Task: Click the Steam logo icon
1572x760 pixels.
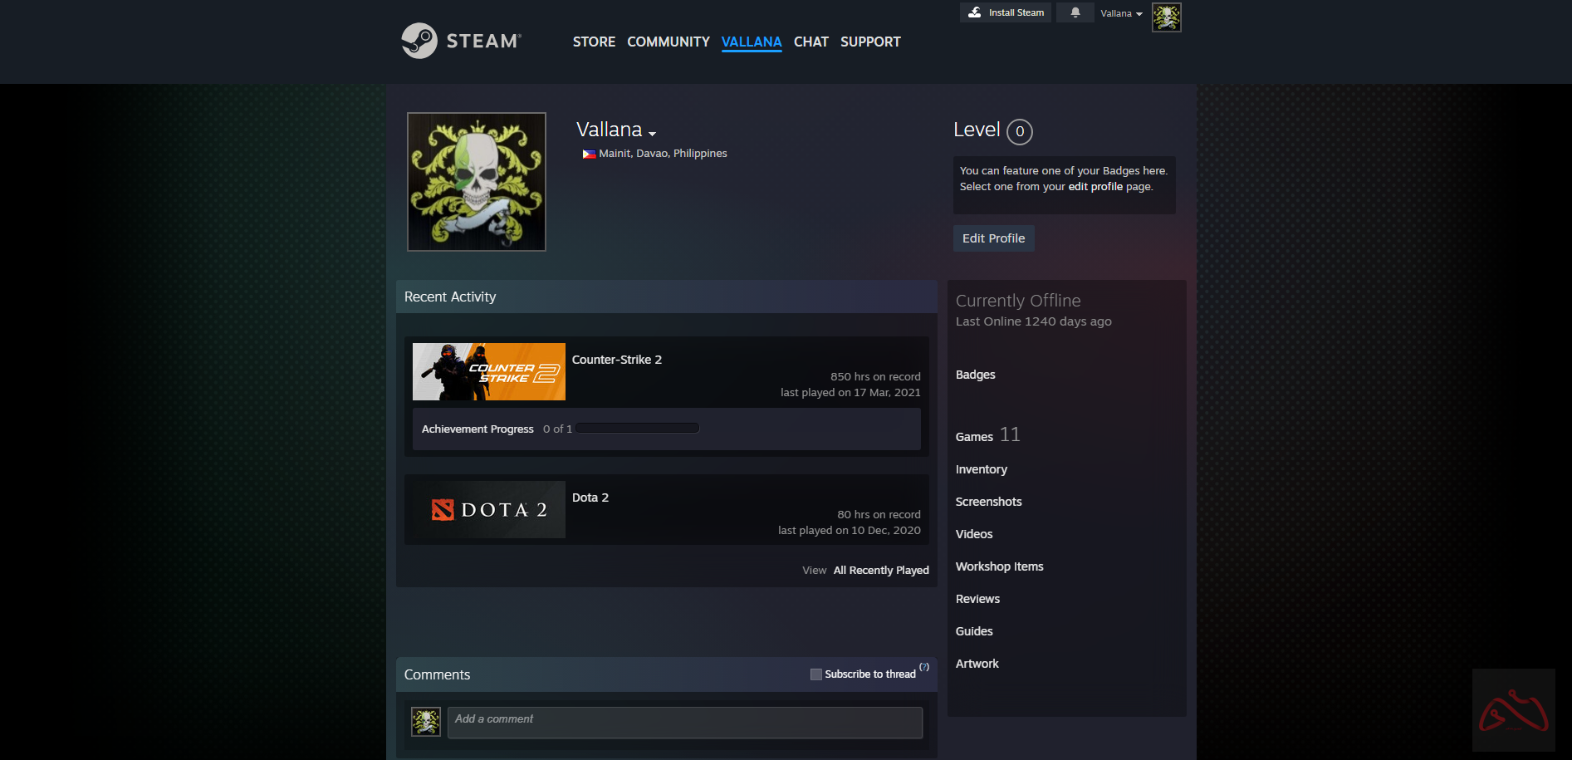Action: point(419,41)
